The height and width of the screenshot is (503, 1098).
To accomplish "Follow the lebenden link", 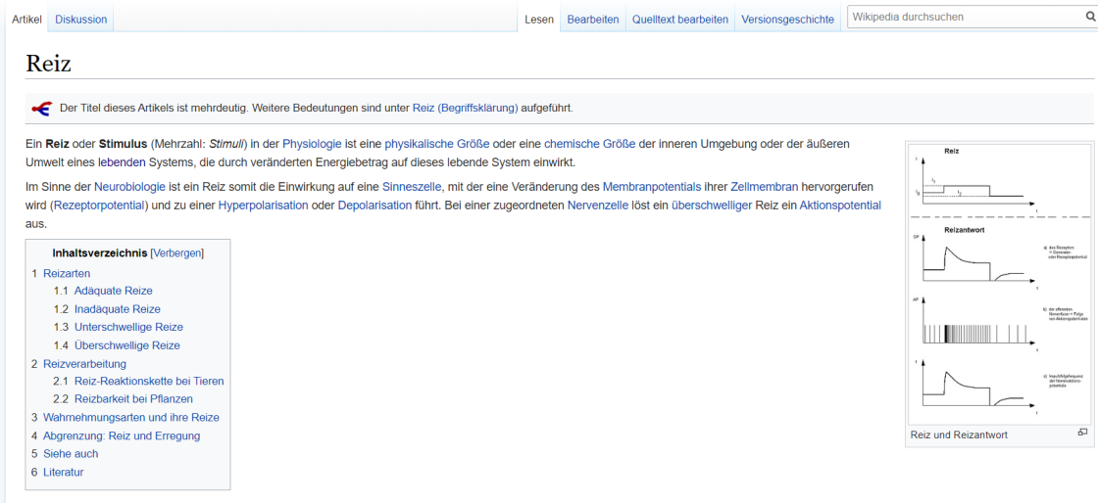I will point(122,162).
